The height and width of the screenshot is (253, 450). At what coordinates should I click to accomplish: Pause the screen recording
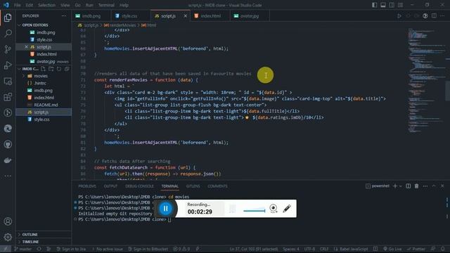(166, 209)
